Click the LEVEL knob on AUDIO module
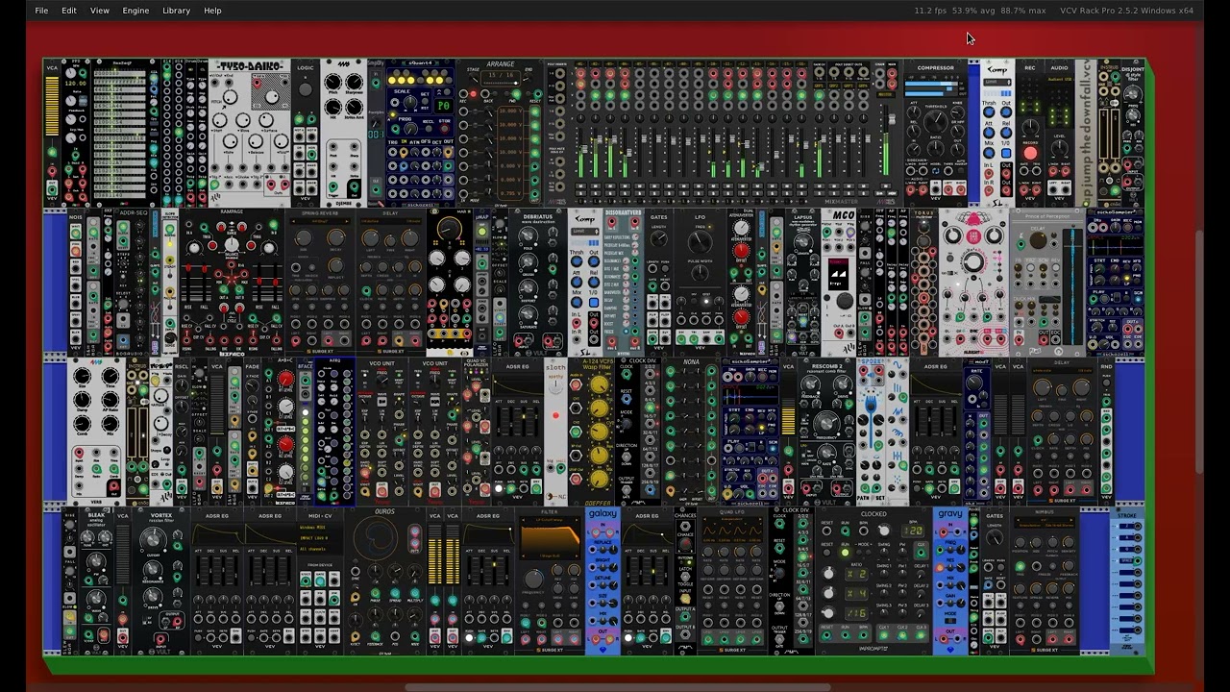The height and width of the screenshot is (692, 1230). point(1060,148)
